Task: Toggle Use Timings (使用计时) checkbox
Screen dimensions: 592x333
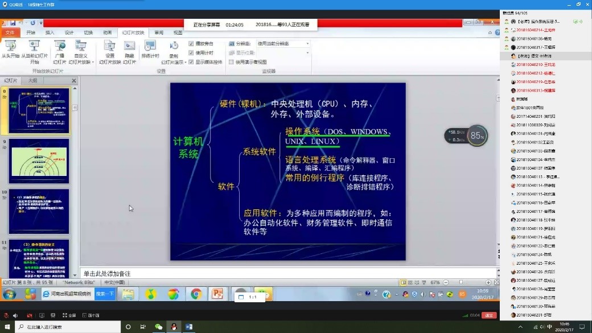Action: click(x=191, y=53)
